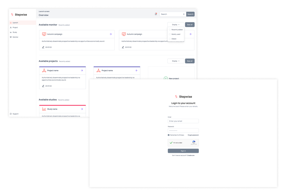Choose the Mostly used sorting option

pyautogui.click(x=175, y=34)
